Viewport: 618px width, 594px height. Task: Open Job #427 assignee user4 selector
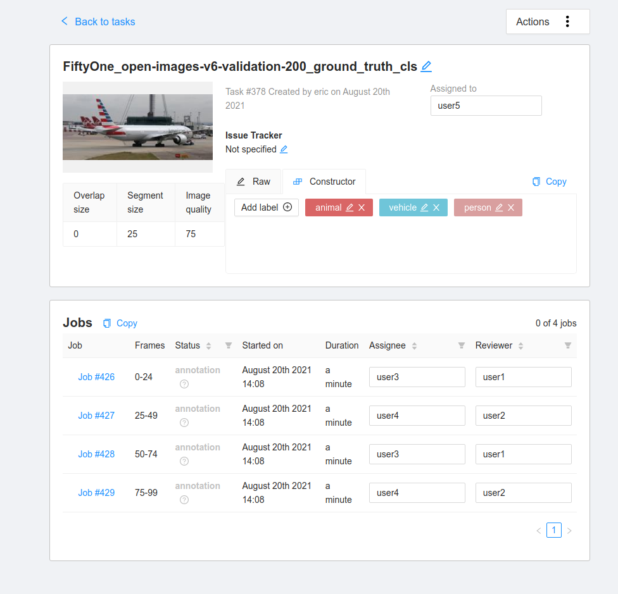pyautogui.click(x=417, y=416)
